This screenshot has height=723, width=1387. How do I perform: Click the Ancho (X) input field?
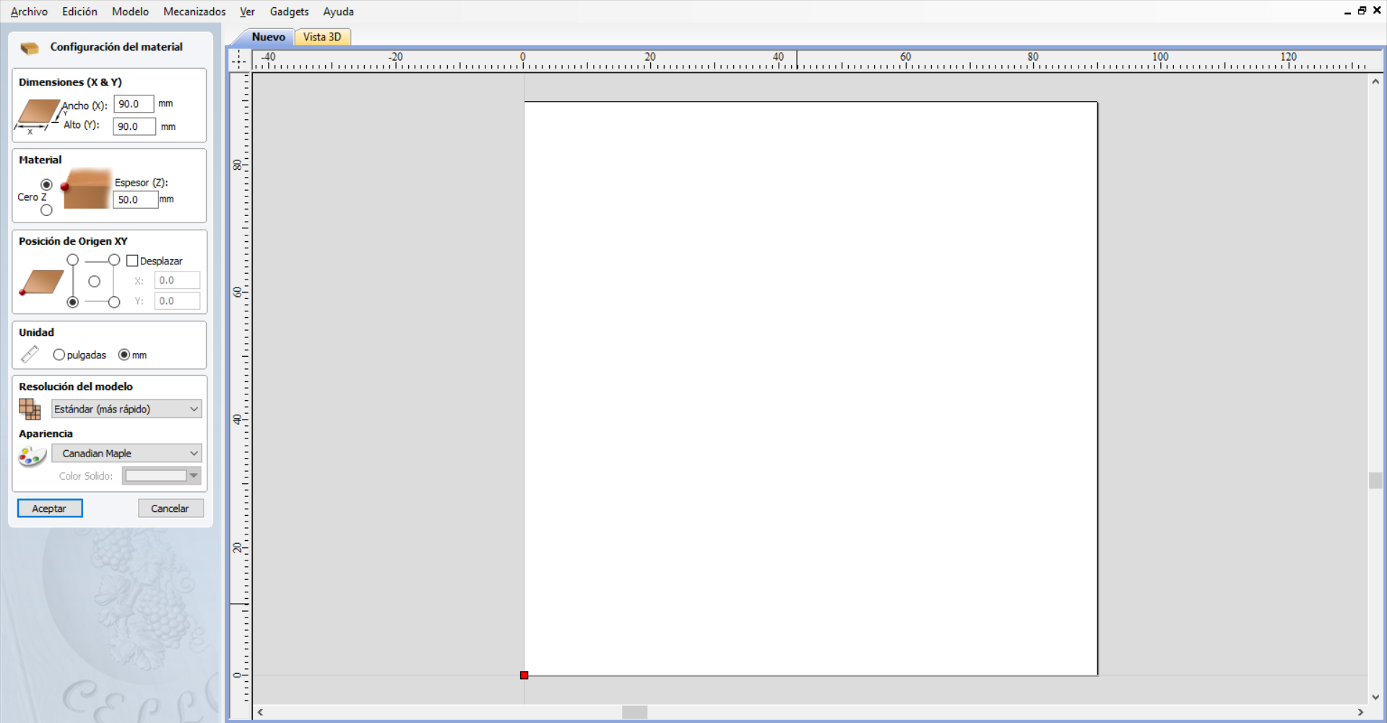pyautogui.click(x=134, y=104)
